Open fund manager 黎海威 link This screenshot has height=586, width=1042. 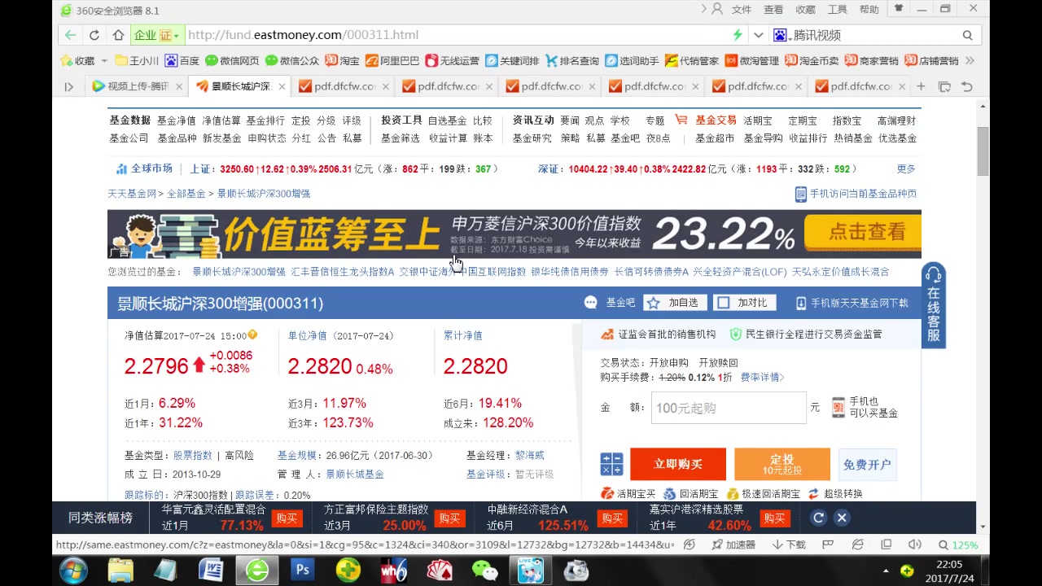[x=530, y=456]
